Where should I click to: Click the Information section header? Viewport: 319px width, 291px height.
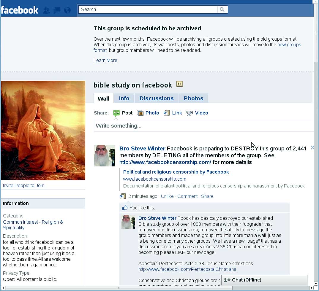[43, 203]
